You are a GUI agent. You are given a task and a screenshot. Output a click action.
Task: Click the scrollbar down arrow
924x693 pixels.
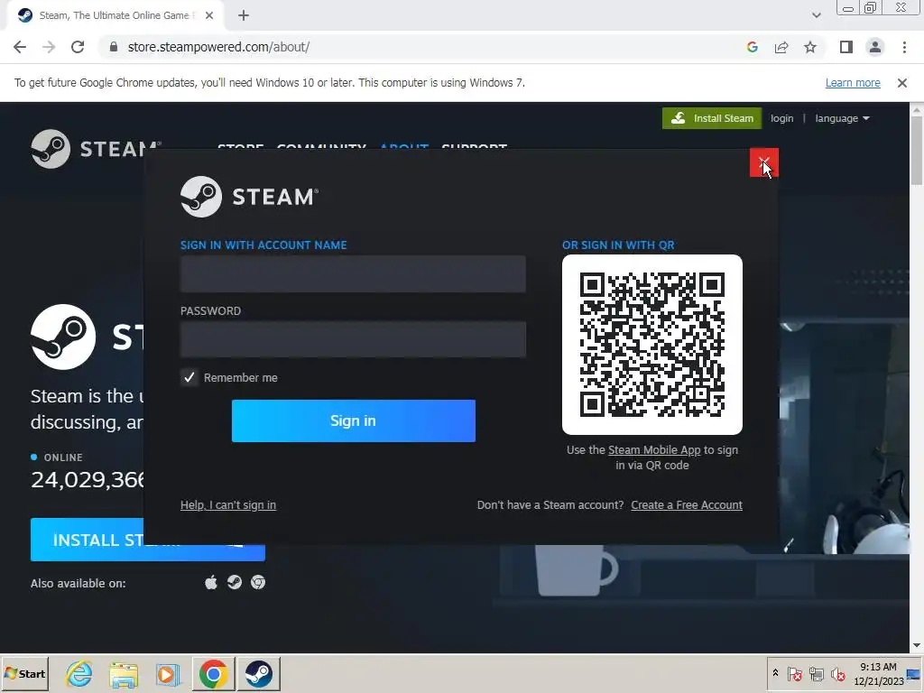[917, 646]
